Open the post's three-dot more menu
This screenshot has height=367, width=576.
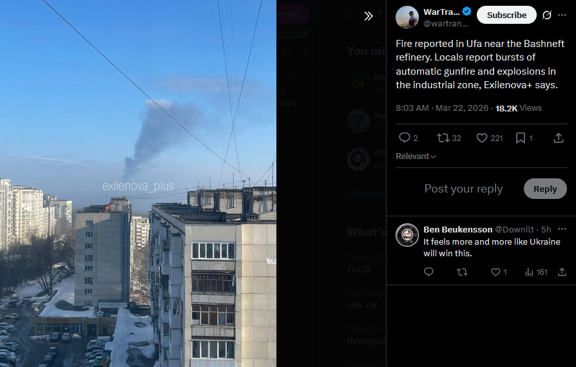(562, 15)
